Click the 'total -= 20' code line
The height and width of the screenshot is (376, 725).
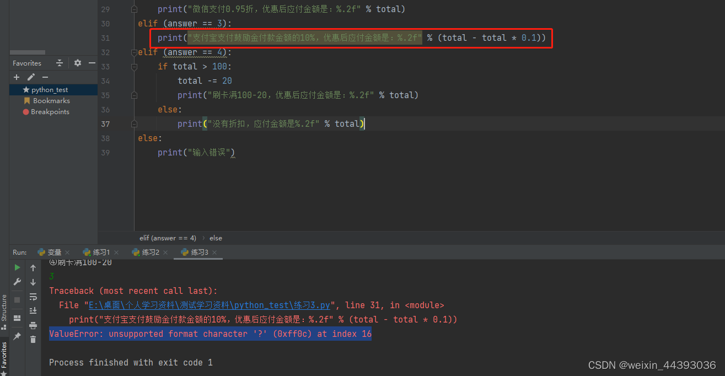pyautogui.click(x=205, y=81)
